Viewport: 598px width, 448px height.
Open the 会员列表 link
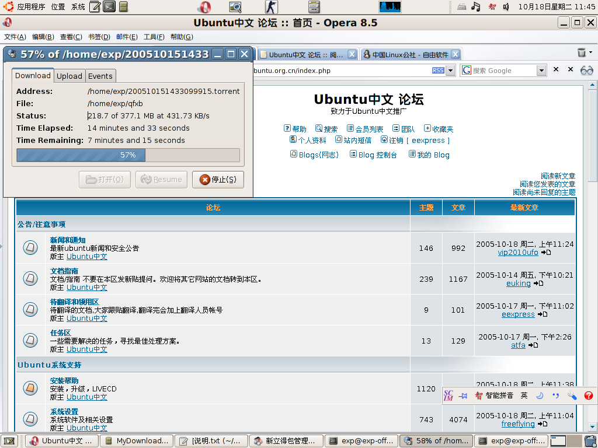365,129
